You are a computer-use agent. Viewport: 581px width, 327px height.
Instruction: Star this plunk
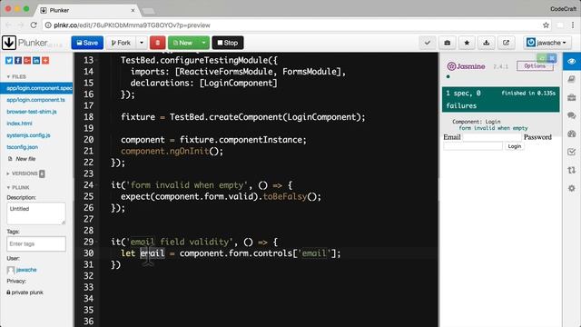[467, 43]
